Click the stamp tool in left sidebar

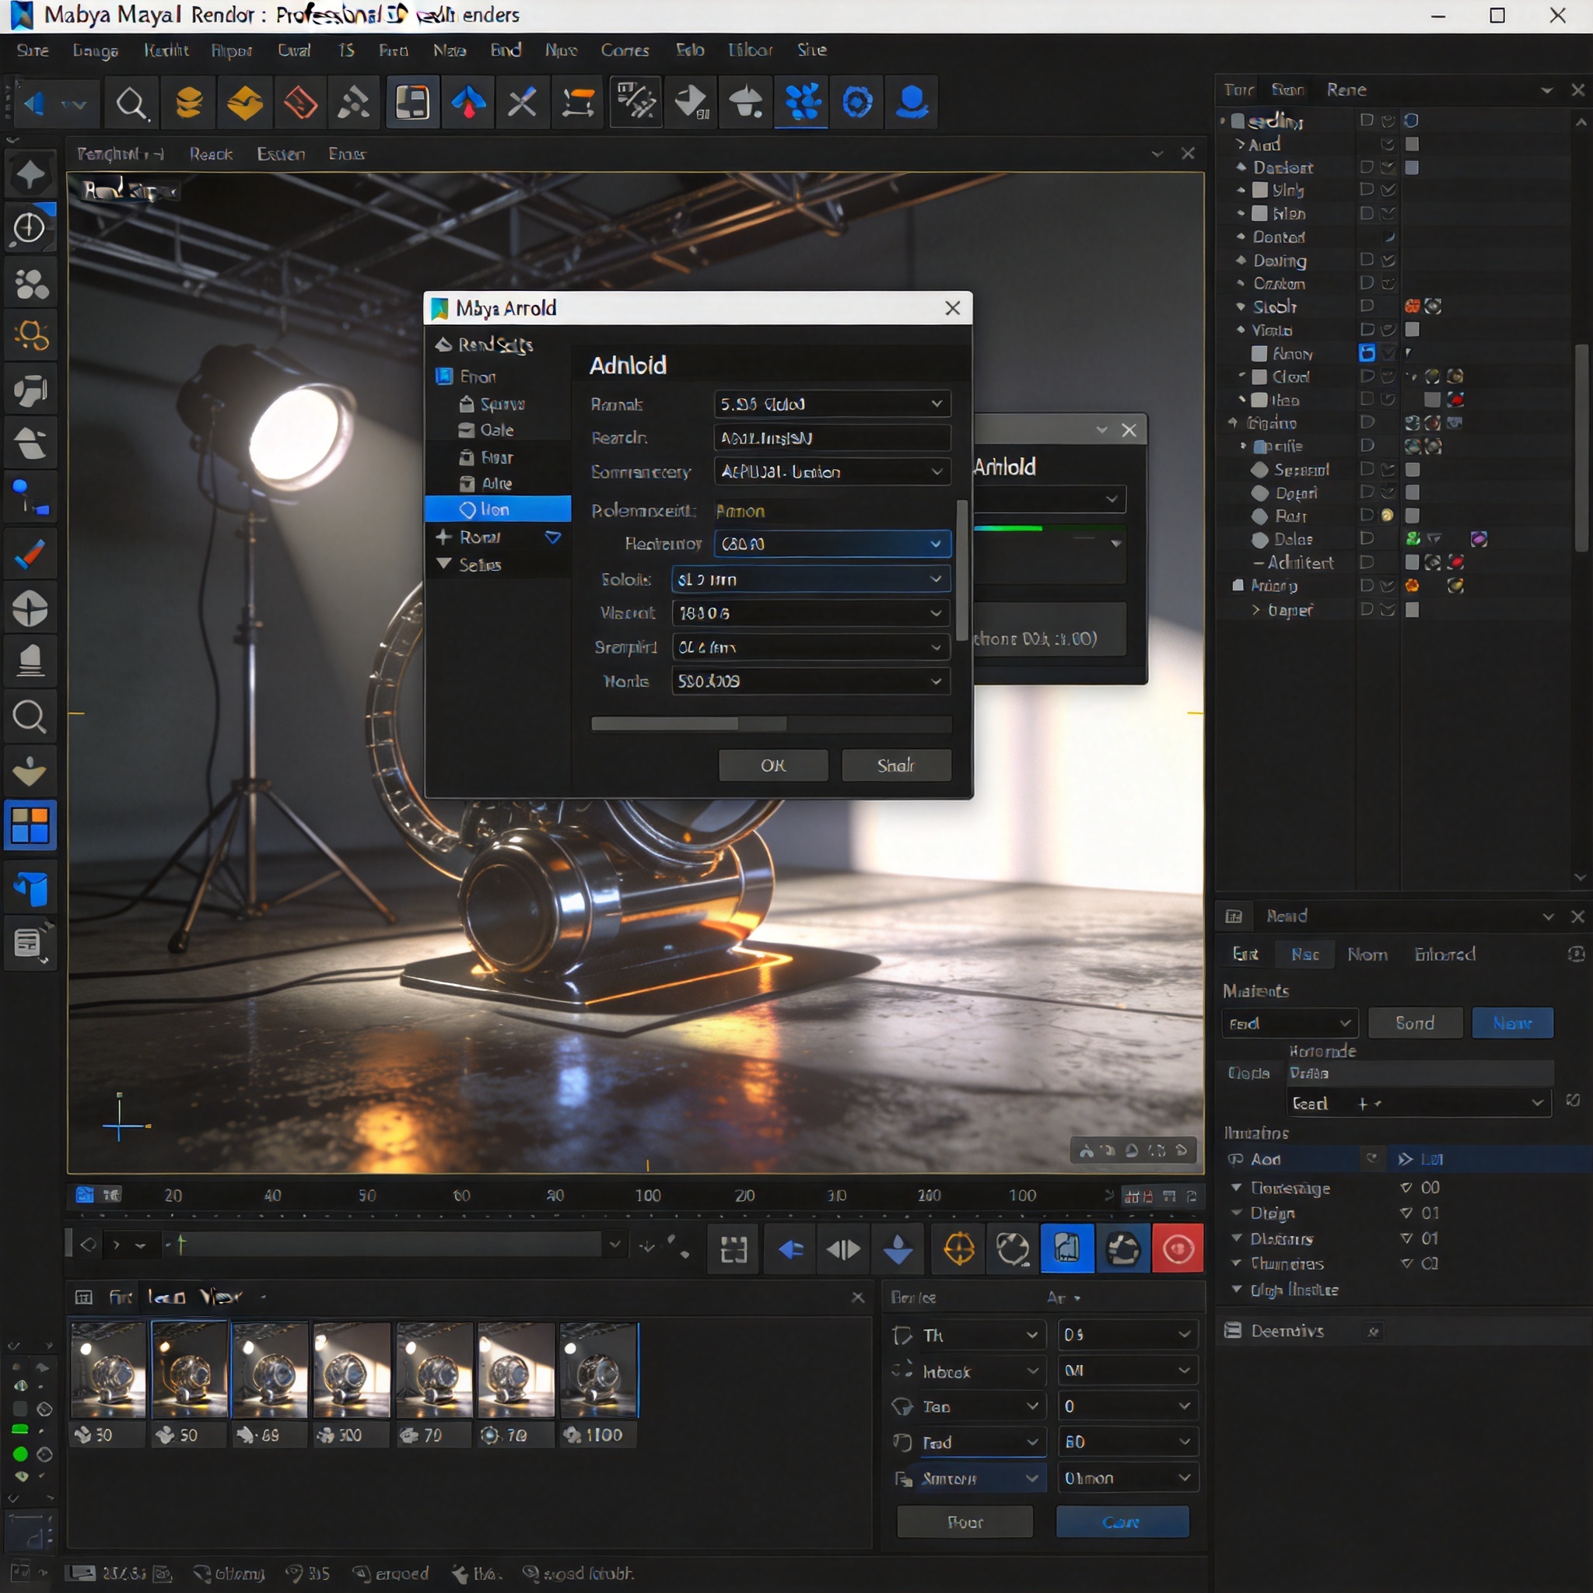tap(30, 662)
